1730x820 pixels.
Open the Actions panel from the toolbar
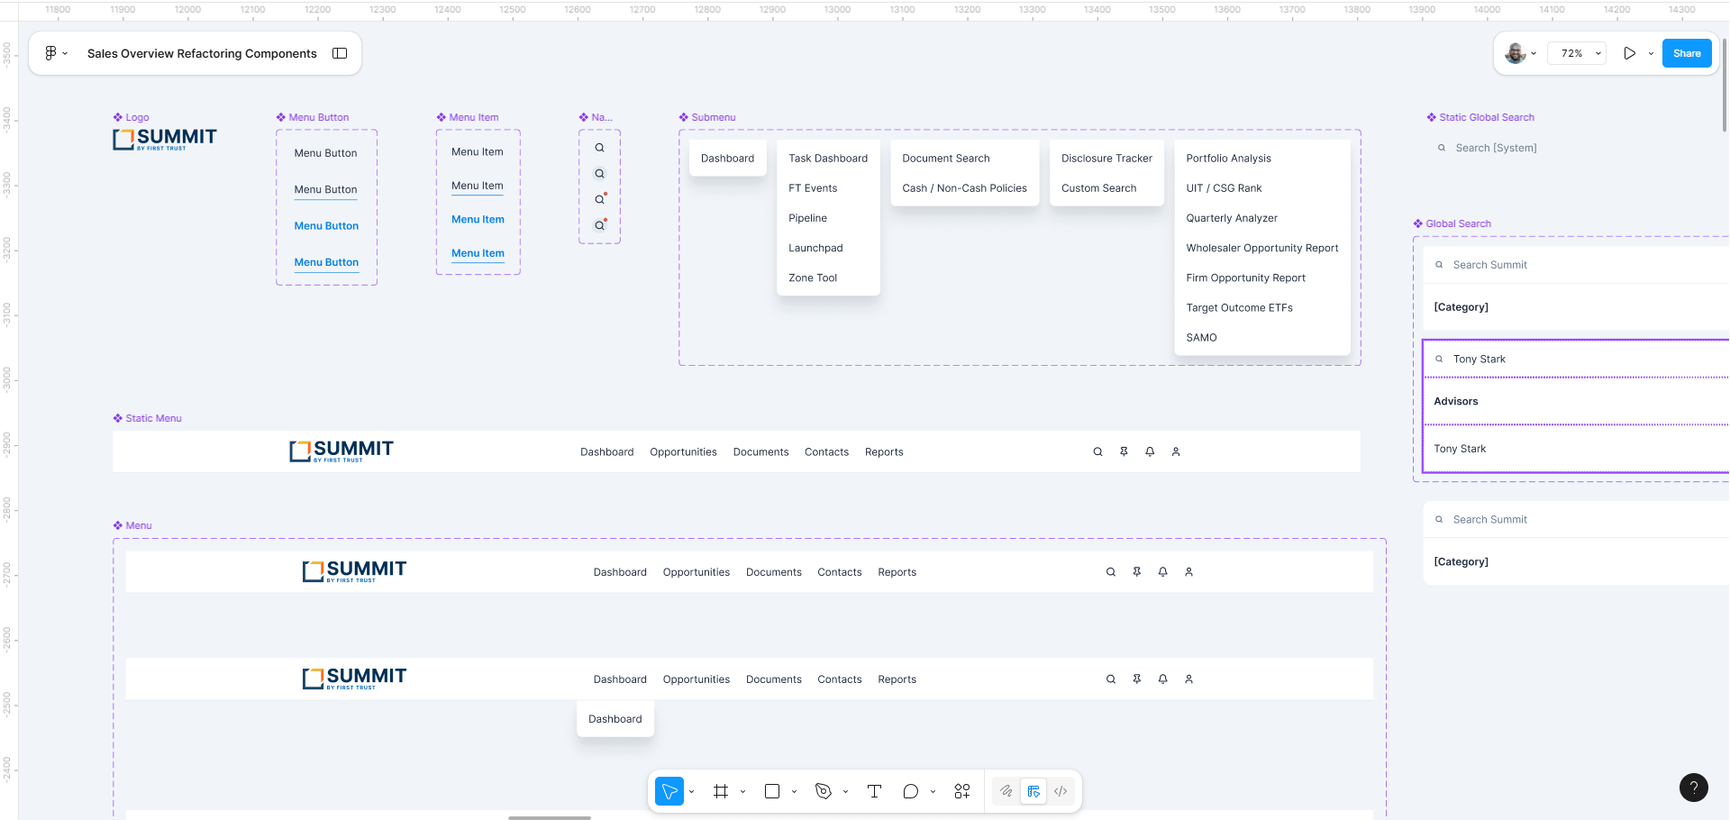click(x=961, y=791)
